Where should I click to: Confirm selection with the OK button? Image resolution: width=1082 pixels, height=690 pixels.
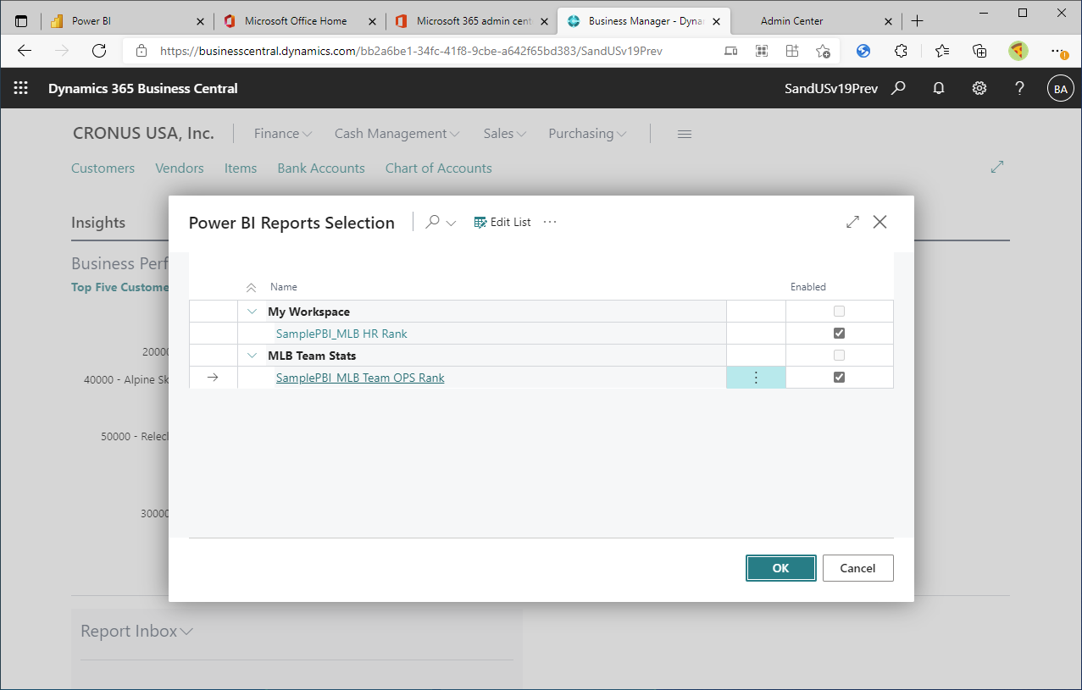coord(780,568)
